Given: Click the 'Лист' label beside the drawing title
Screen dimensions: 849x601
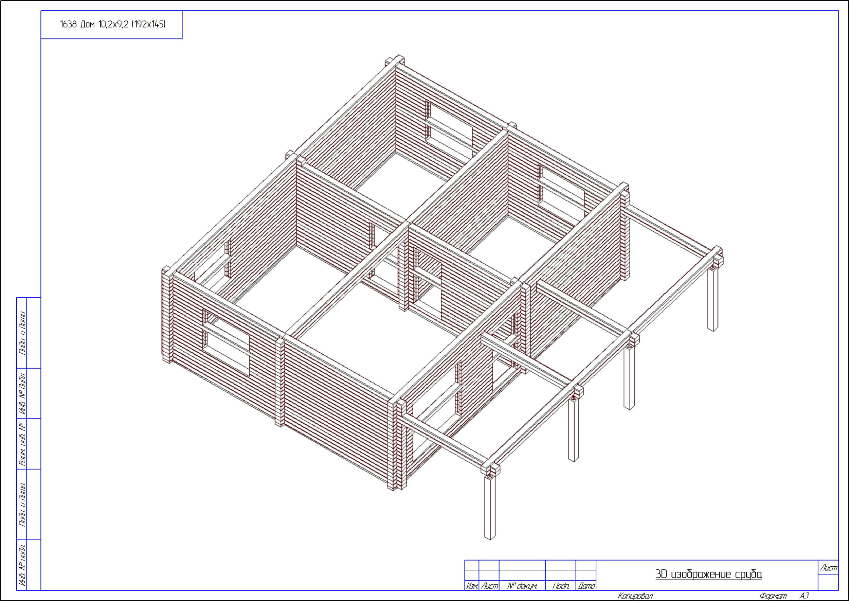Looking at the screenshot, I should pos(828,568).
